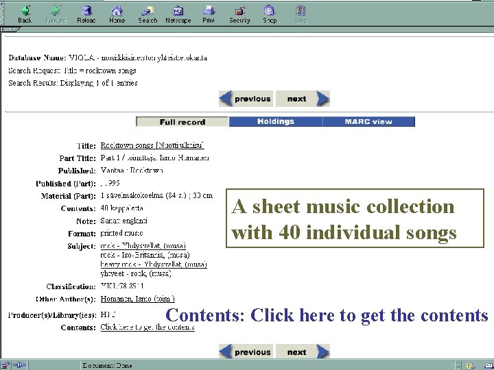
Task: Reload the page using Reload icon
Action: (x=86, y=14)
